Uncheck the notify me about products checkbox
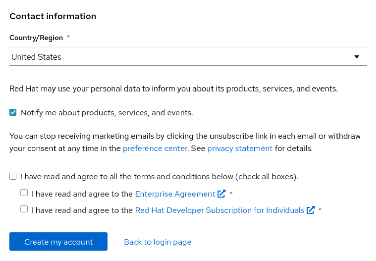376x261 pixels. tap(13, 113)
